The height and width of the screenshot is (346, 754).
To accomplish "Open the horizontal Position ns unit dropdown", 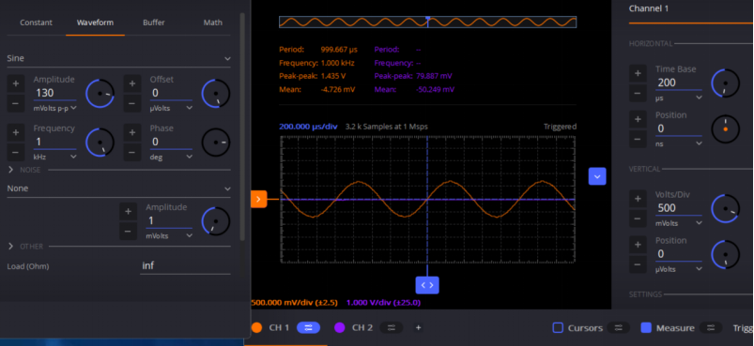I will click(679, 143).
